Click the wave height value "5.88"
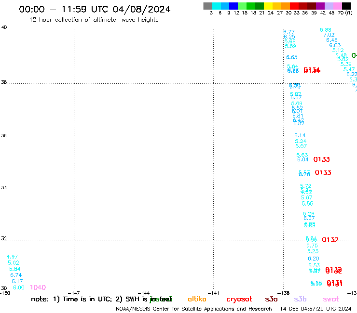 (326, 30)
